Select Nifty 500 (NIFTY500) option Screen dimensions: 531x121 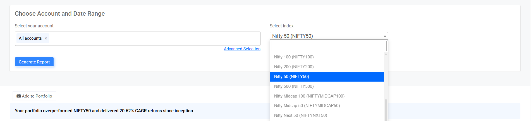pos(327,86)
